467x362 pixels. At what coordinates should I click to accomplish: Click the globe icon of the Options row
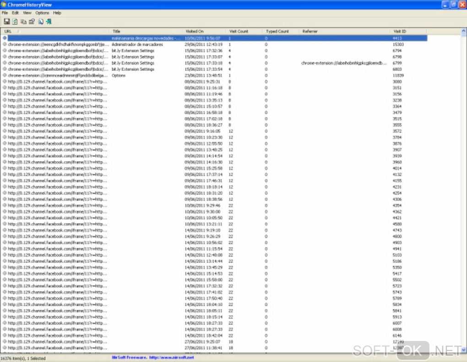5,75
